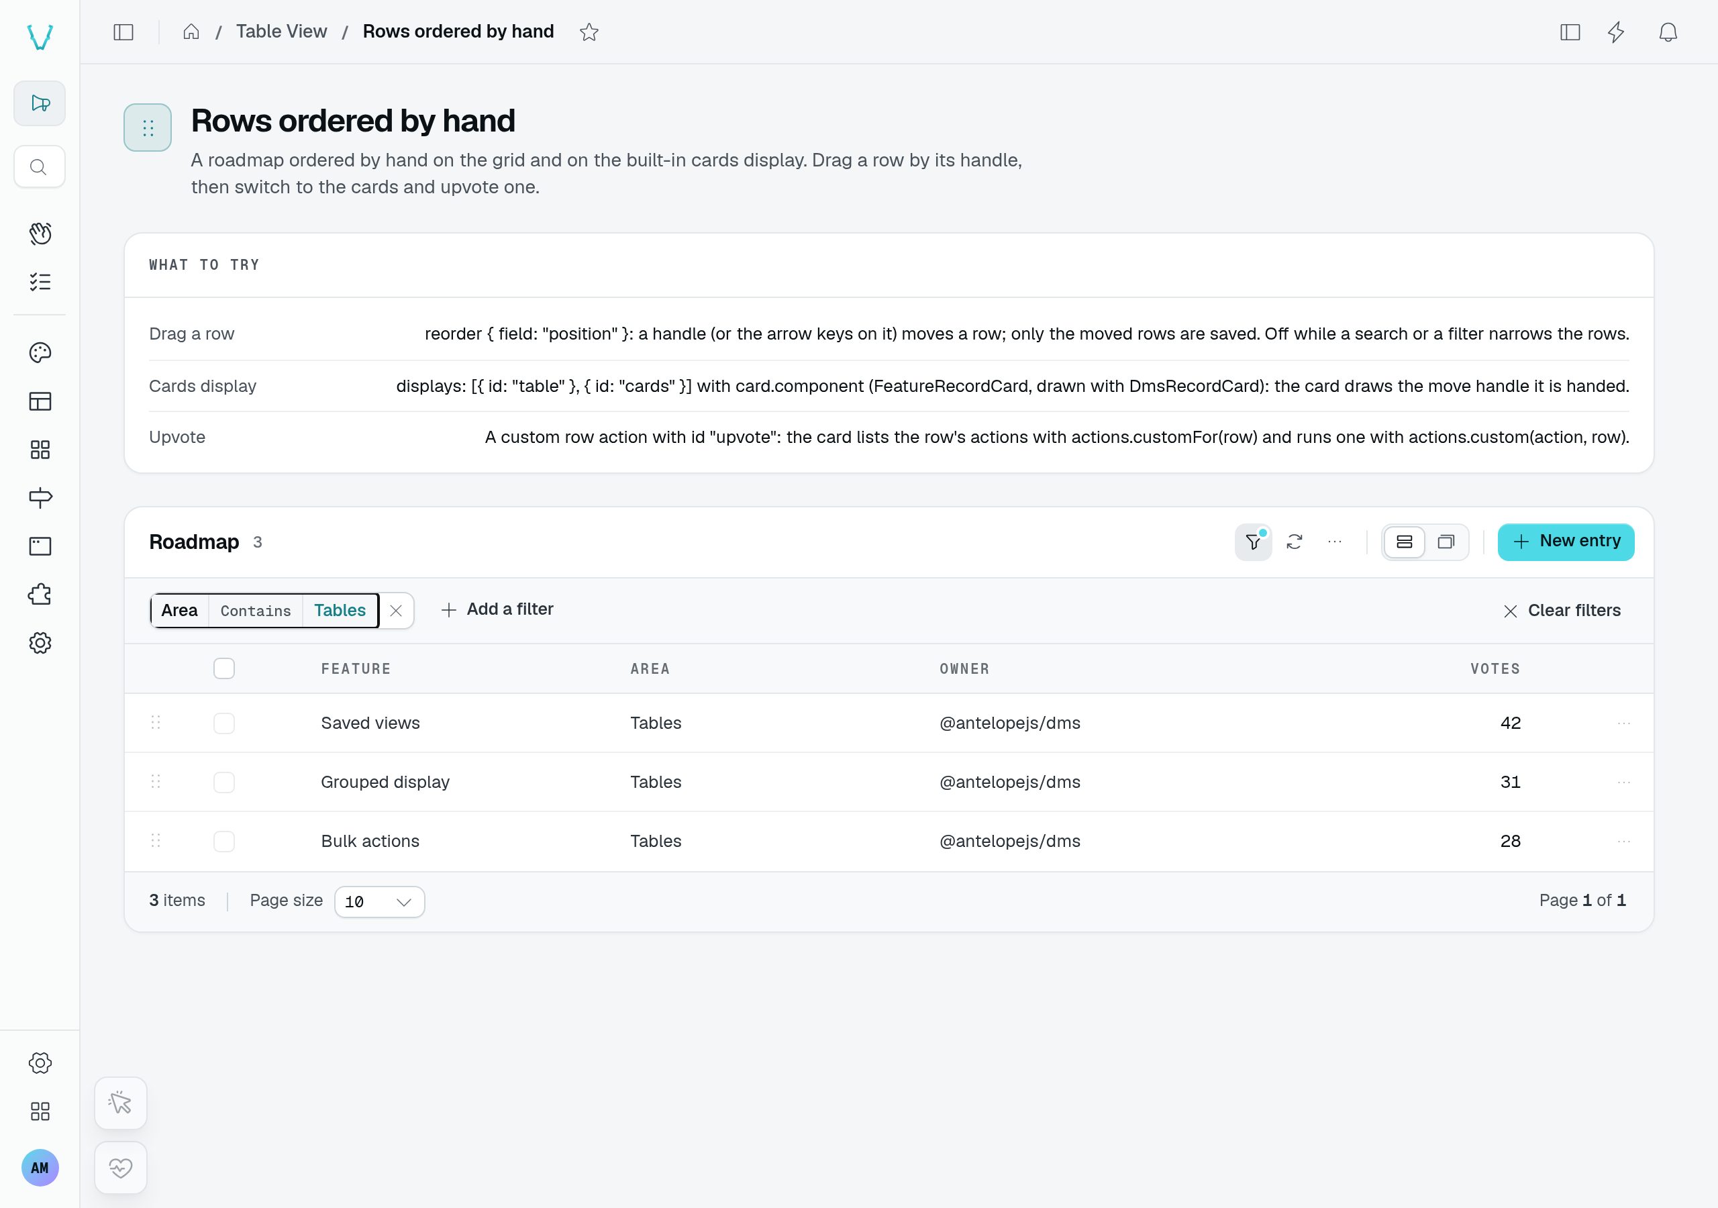Change the filter field Area
1718x1208 pixels.
click(180, 611)
